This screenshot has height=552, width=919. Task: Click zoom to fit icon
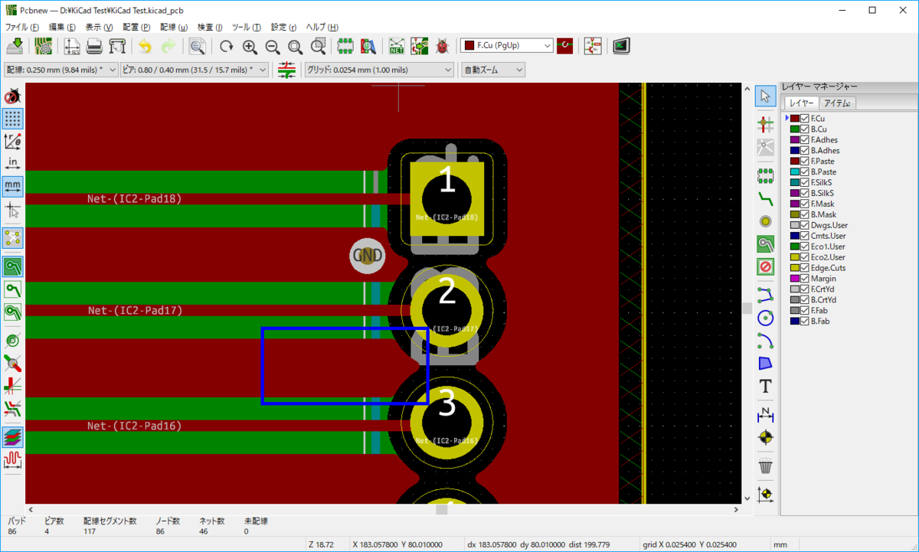(x=295, y=46)
